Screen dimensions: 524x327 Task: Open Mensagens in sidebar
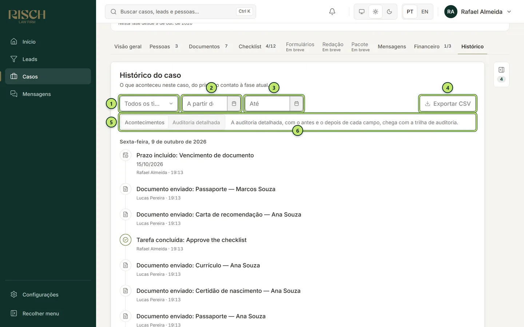(x=48, y=94)
